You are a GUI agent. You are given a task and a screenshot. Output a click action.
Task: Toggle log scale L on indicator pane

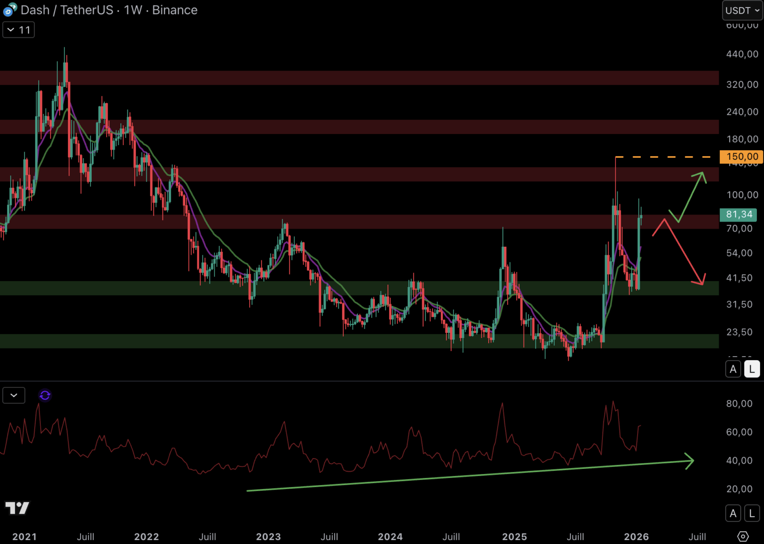pyautogui.click(x=751, y=513)
